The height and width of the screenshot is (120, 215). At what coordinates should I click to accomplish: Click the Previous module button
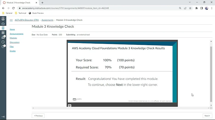pos(38,116)
